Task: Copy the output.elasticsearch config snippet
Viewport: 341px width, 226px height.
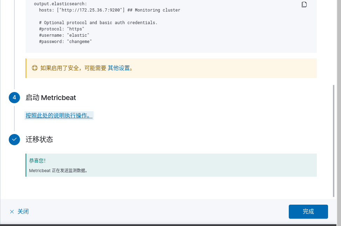Action: [304, 4]
